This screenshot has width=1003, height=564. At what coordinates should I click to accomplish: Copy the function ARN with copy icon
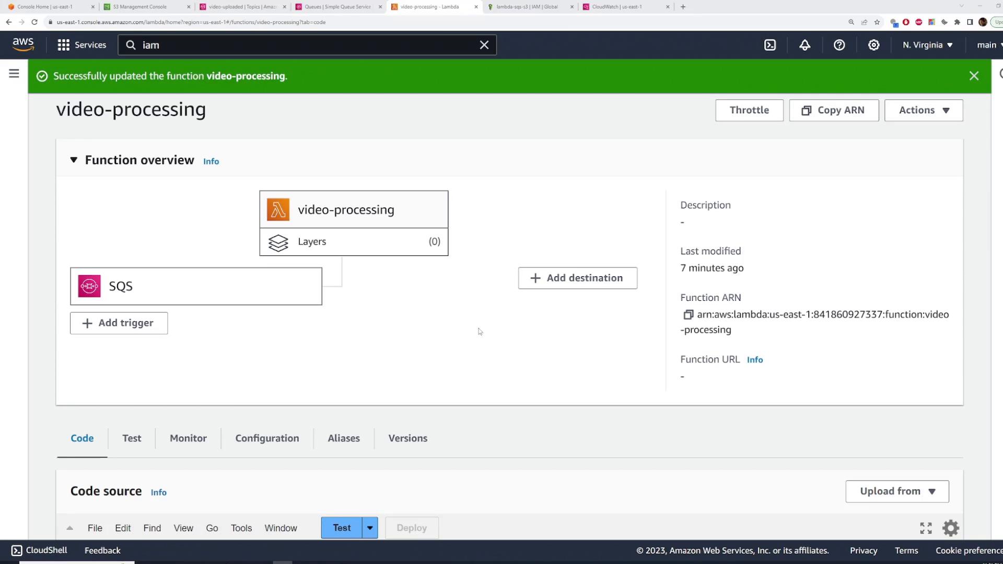pos(688,314)
